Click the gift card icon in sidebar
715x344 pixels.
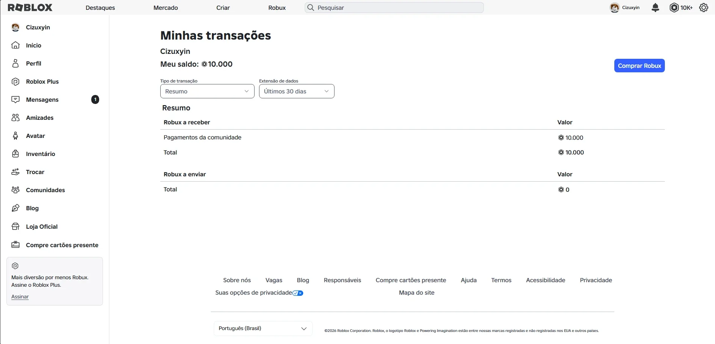point(15,245)
